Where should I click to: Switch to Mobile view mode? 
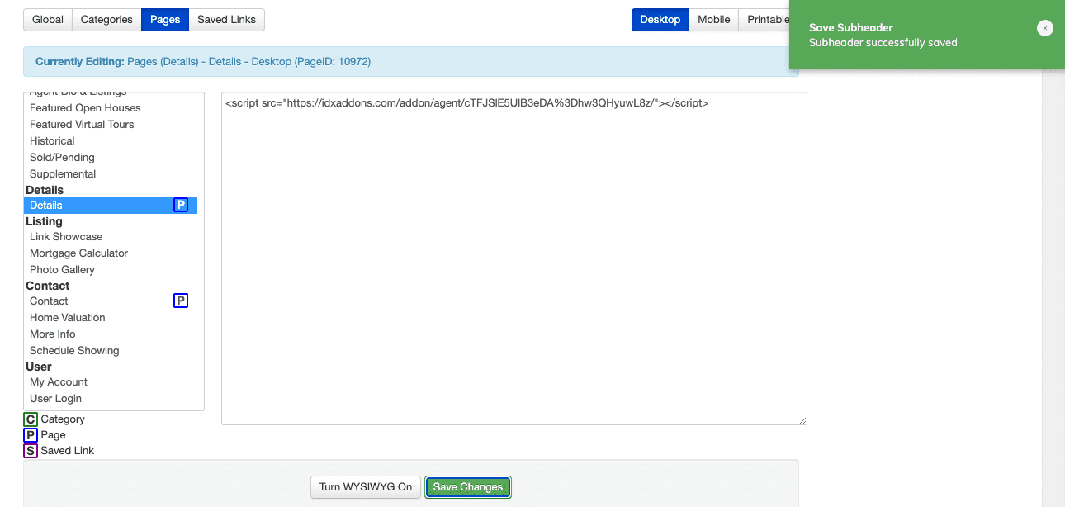(x=713, y=19)
